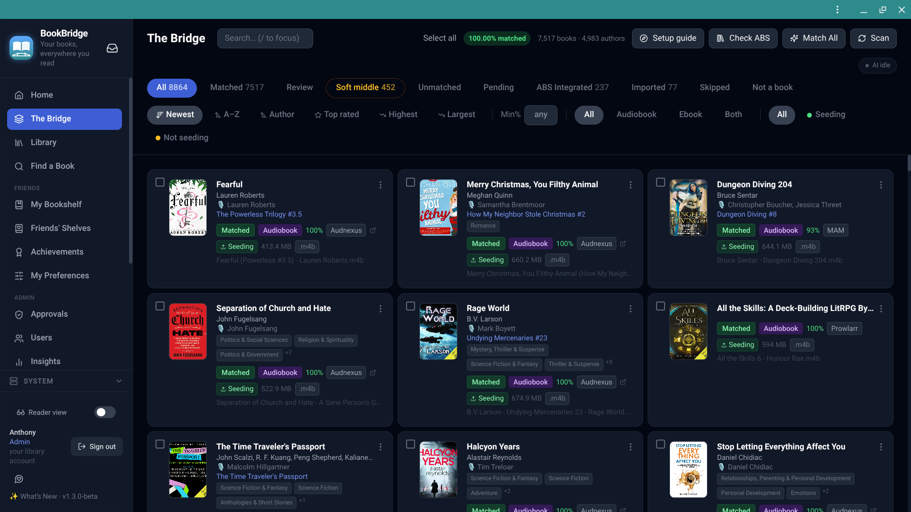This screenshot has width=911, height=512.
Task: Open The Powerless Trilogy series link
Action: click(x=259, y=214)
